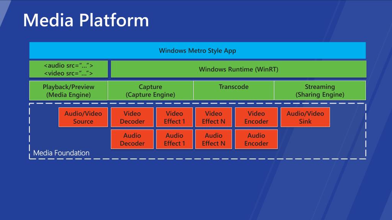Click the Media Foundation label
Image resolution: width=392 pixels, height=220 pixels.
point(61,153)
